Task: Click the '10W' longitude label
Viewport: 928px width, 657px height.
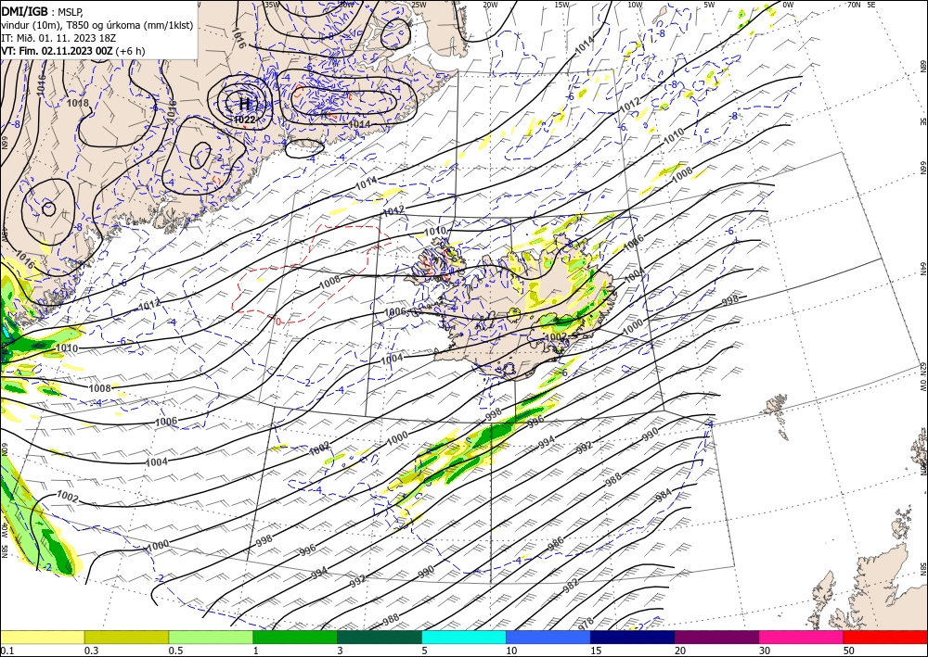Action: tap(635, 5)
